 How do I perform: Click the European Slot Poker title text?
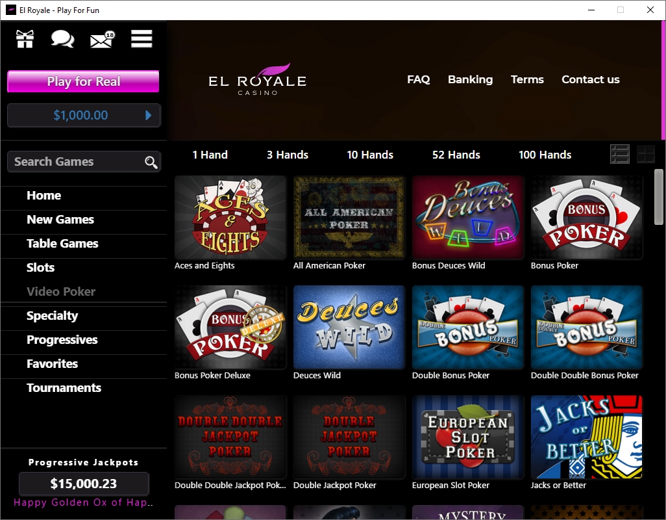[x=450, y=485]
